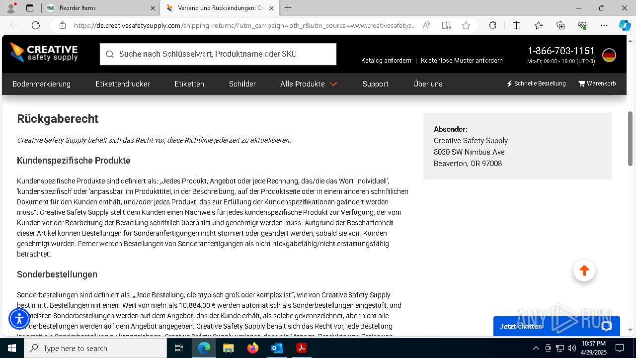Open the Warenkorb shopping cart

point(597,84)
